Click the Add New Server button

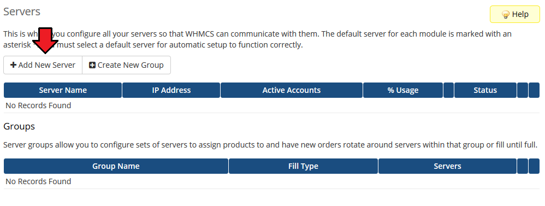43,65
